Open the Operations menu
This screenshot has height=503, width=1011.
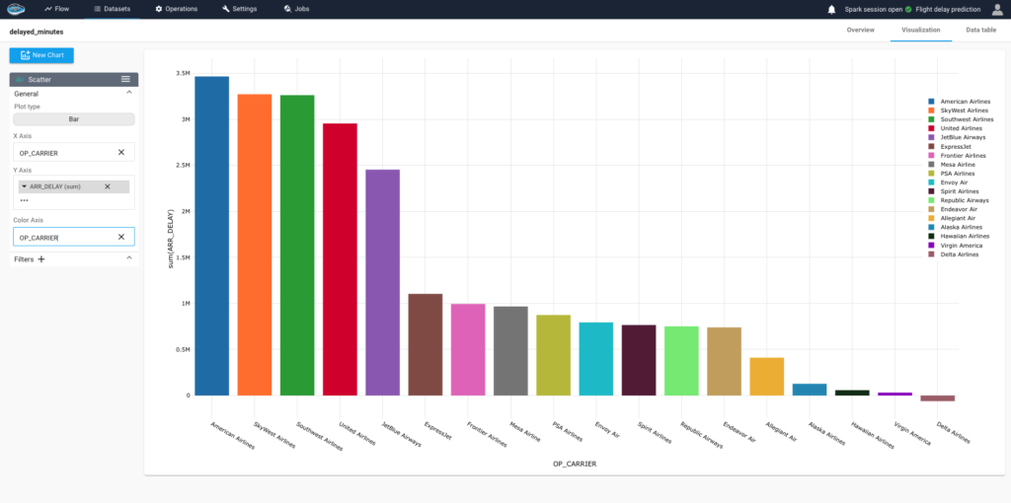(x=177, y=9)
